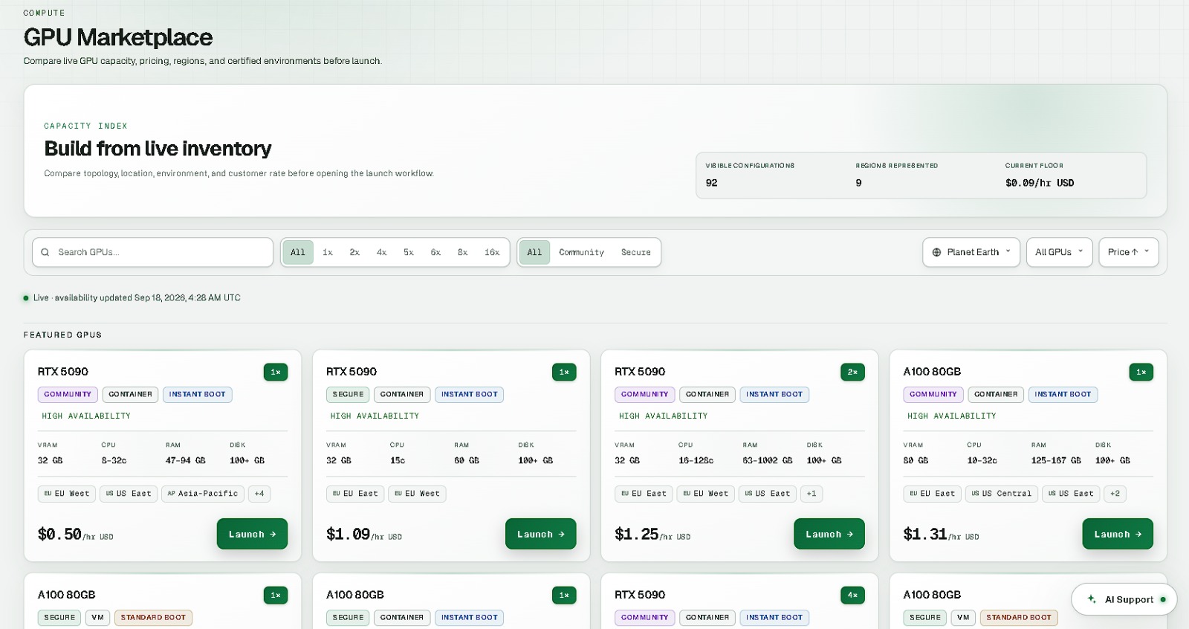
Task: Click the $1.25/hr USD price text
Action: [652, 534]
